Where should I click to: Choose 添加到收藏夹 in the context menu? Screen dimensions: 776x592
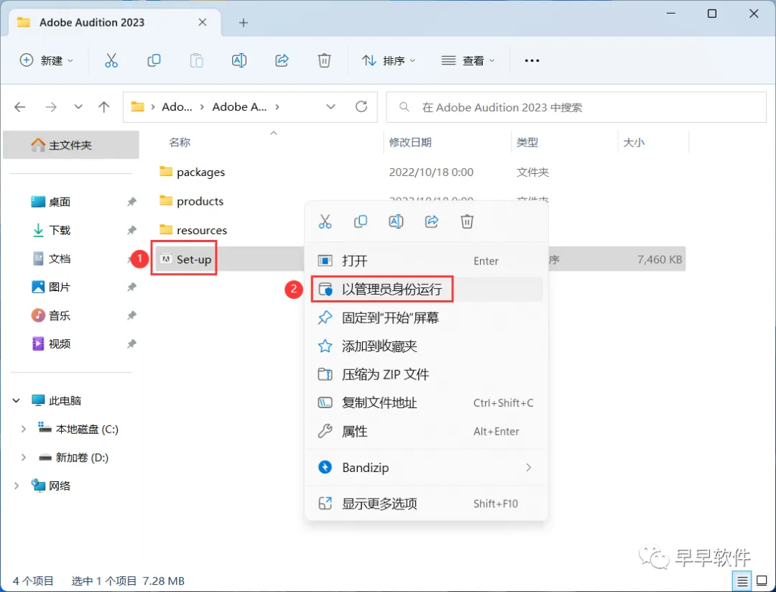(x=425, y=346)
